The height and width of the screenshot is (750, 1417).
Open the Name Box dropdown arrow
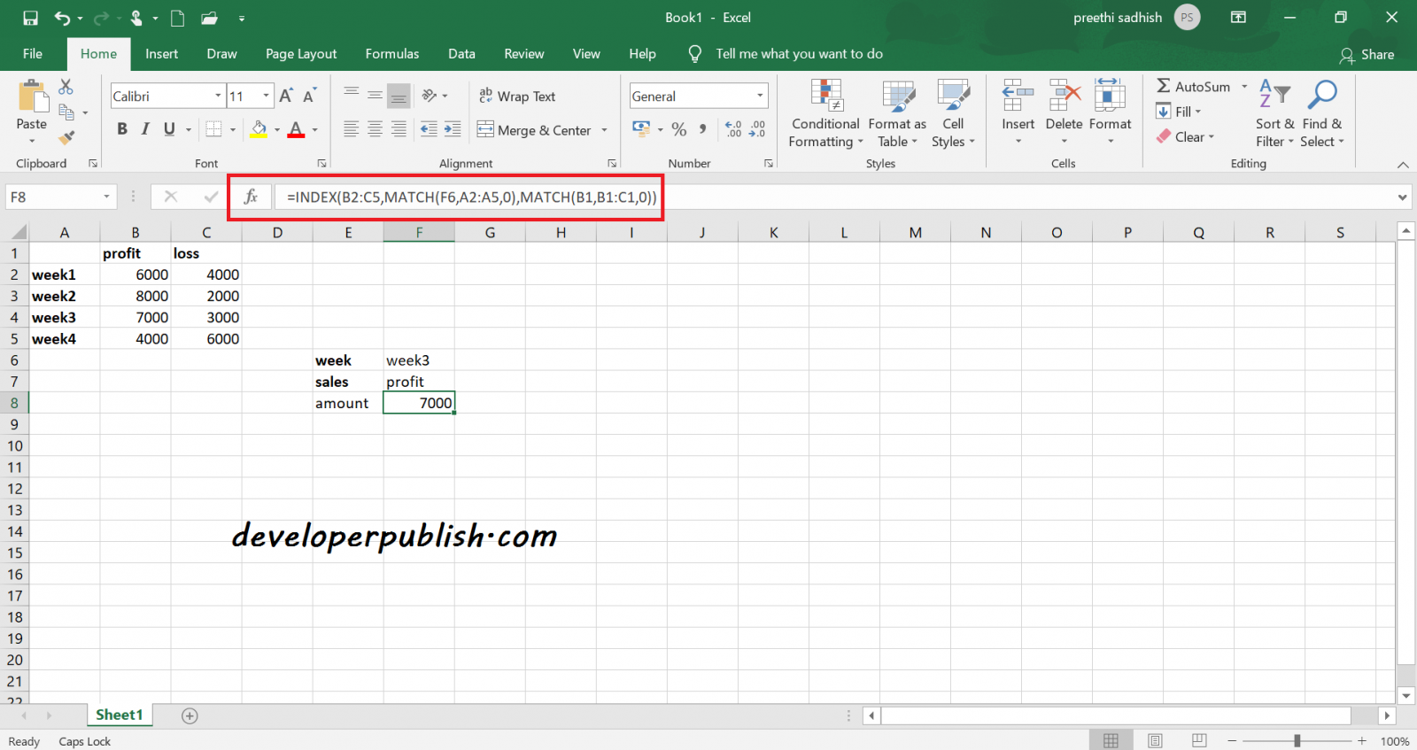(106, 197)
